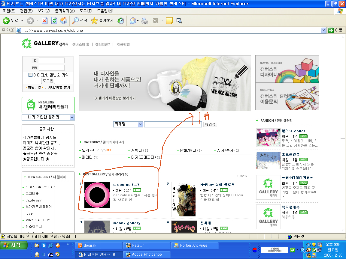Click the IE Stop loading icon

coord(44,21)
